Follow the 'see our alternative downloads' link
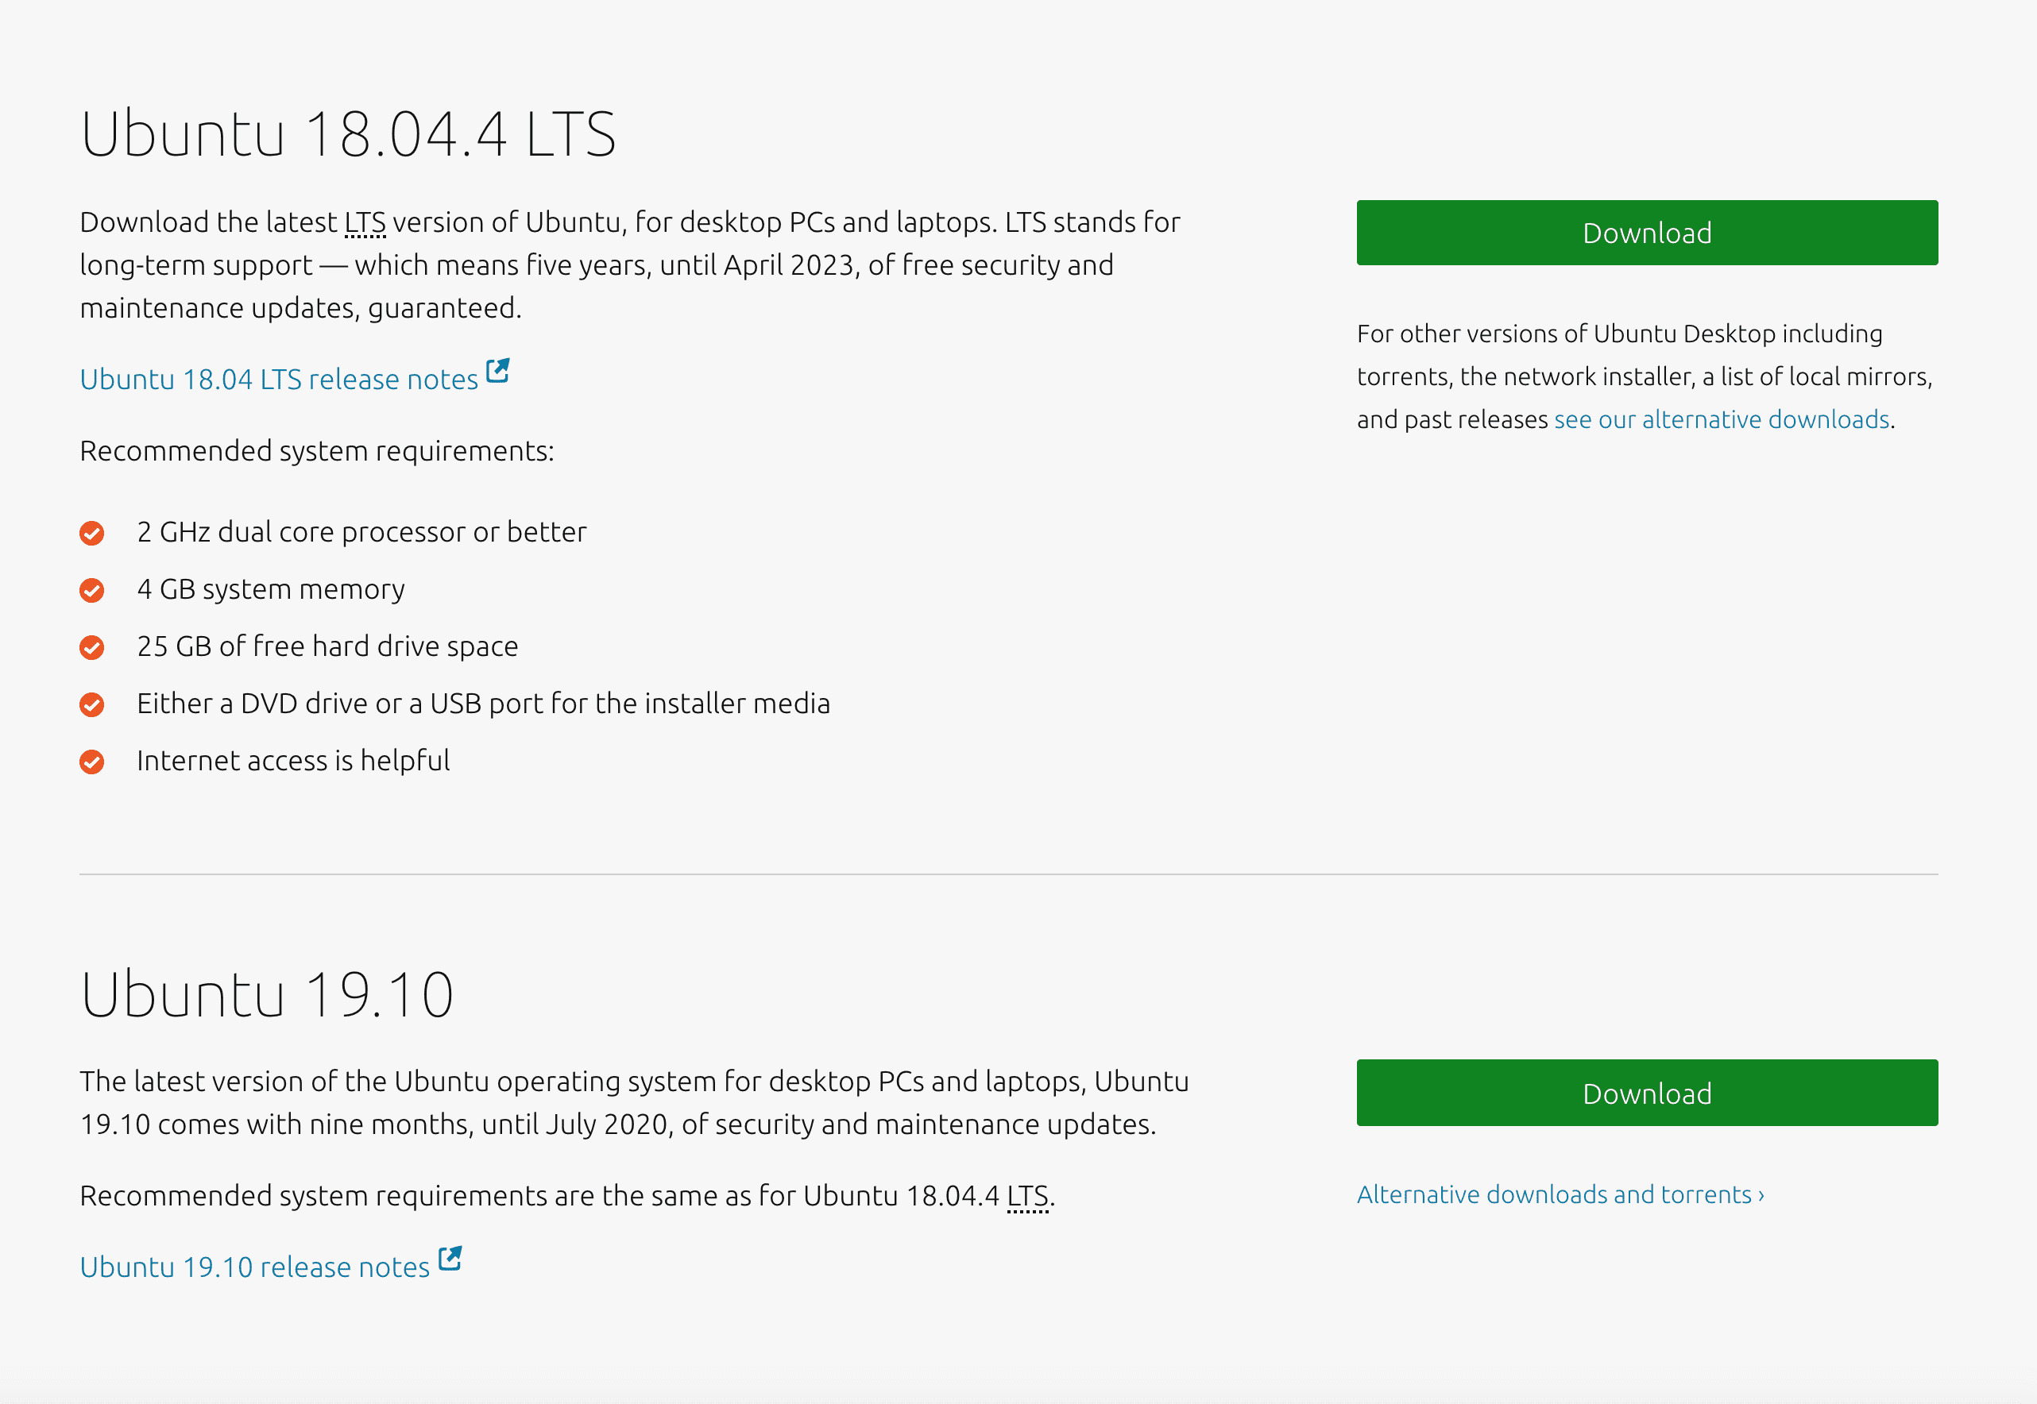The image size is (2037, 1404). pos(1722,419)
